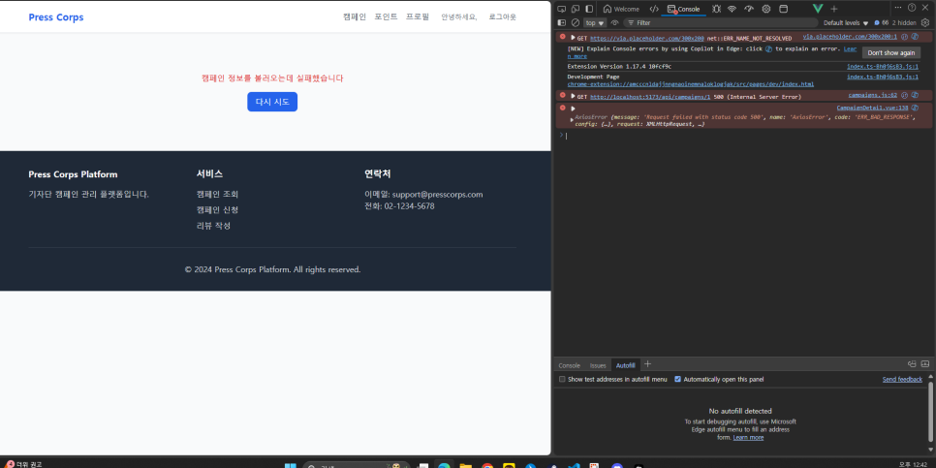This screenshot has height=468, width=936.
Task: Click the '2 hidden' messages indicator
Action: click(x=904, y=22)
